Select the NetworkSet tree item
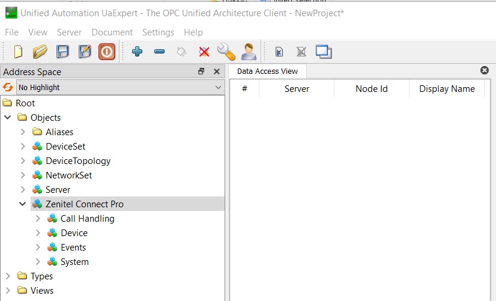Screen dimensions: 496x301 [x=68, y=175]
